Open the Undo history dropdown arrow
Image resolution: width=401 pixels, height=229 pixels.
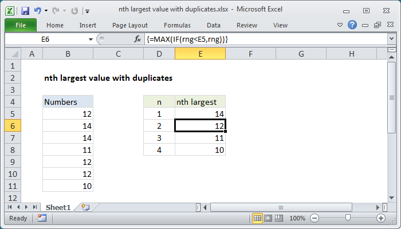click(46, 11)
